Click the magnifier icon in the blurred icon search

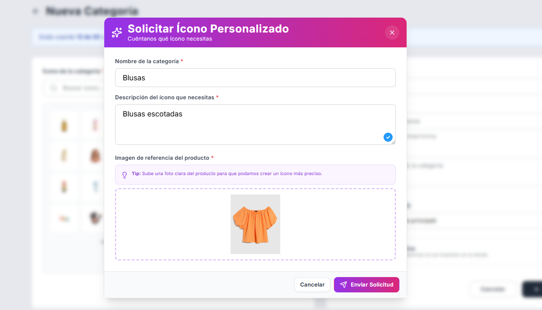(x=54, y=88)
